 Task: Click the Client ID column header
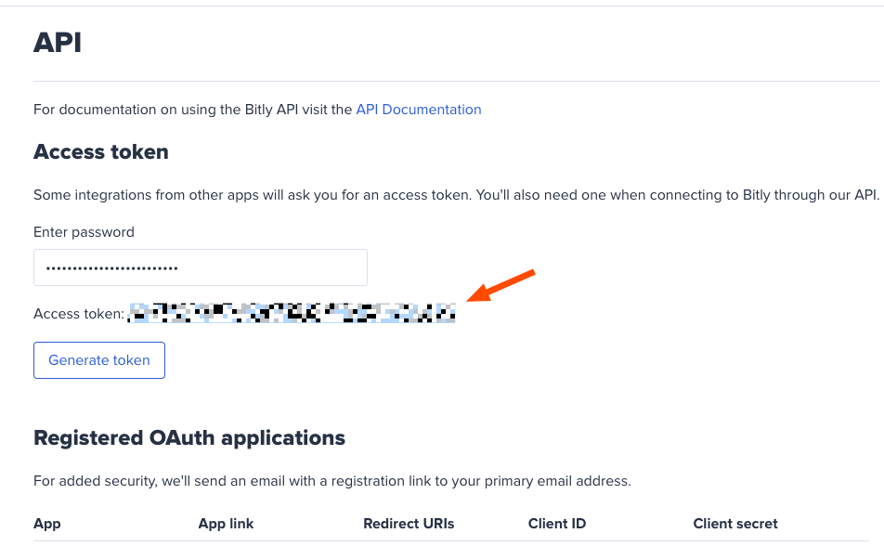point(557,524)
